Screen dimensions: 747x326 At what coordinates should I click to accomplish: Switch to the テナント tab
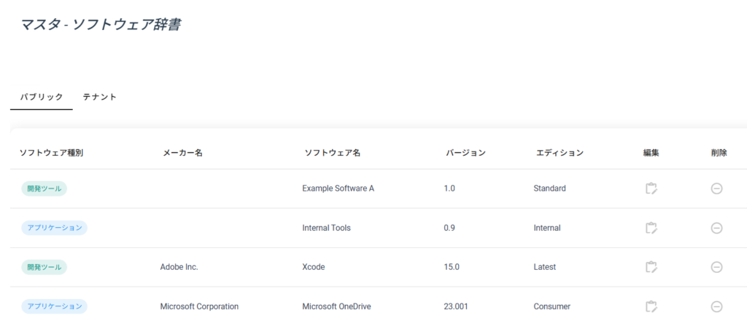[x=100, y=97]
